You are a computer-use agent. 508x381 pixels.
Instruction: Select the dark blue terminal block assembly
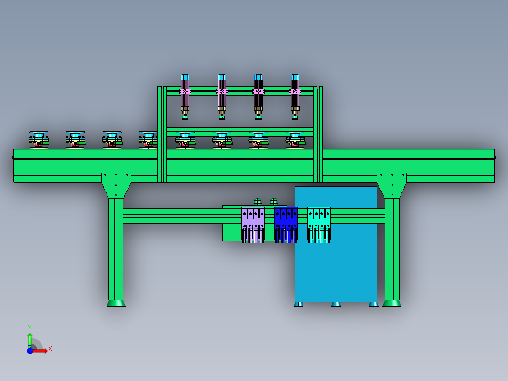pos(286,225)
